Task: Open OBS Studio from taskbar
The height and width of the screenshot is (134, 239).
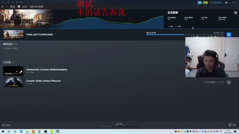Action: (x=46, y=132)
